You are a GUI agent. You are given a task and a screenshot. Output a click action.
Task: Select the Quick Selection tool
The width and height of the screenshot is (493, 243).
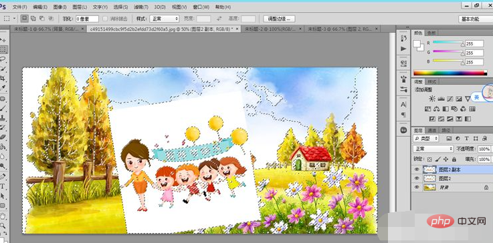click(x=3, y=69)
